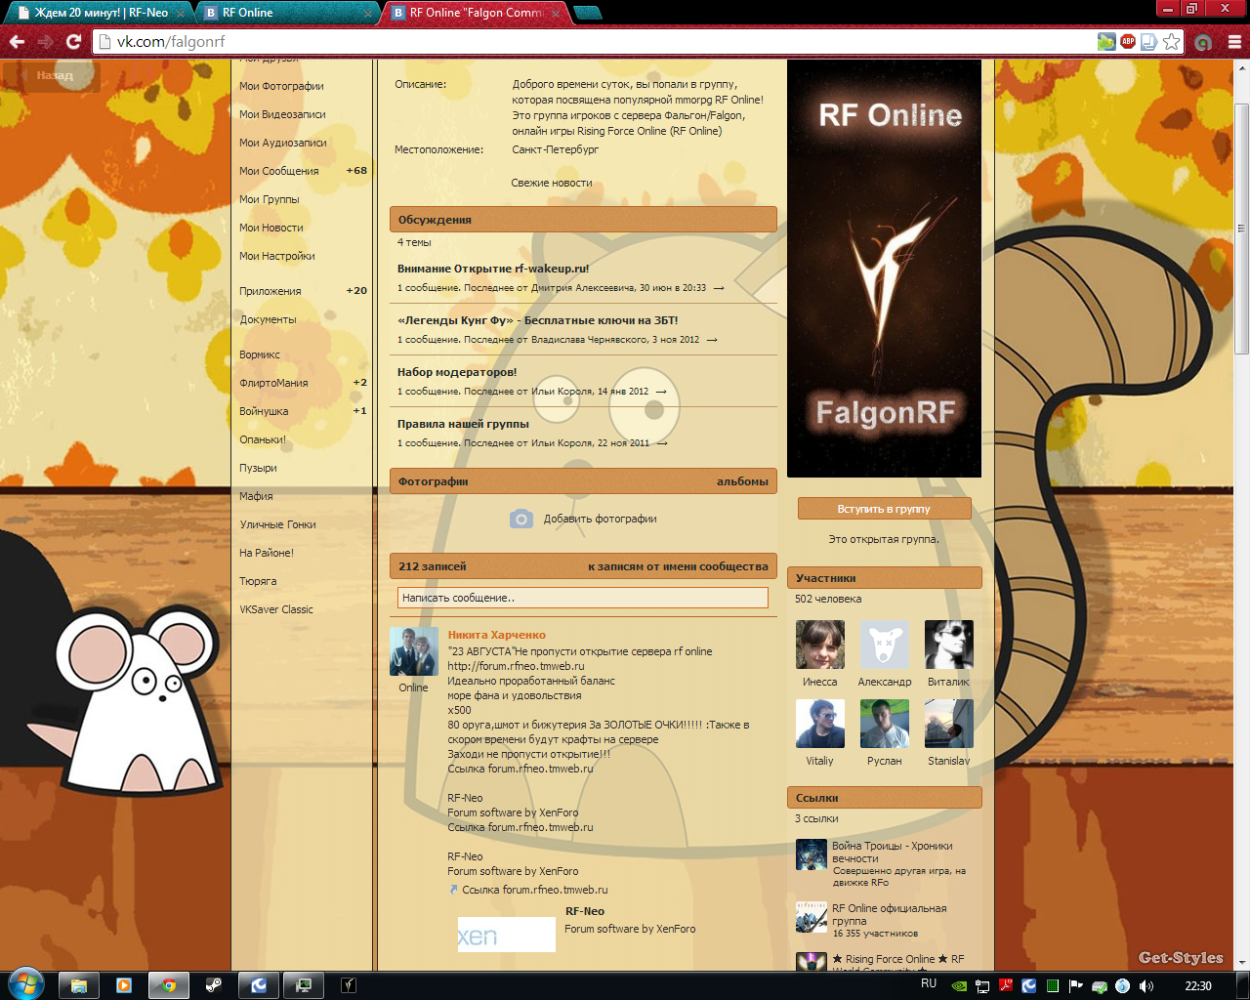Open member Руслан's avatar
Image resolution: width=1250 pixels, height=1000 pixels.
tap(885, 724)
